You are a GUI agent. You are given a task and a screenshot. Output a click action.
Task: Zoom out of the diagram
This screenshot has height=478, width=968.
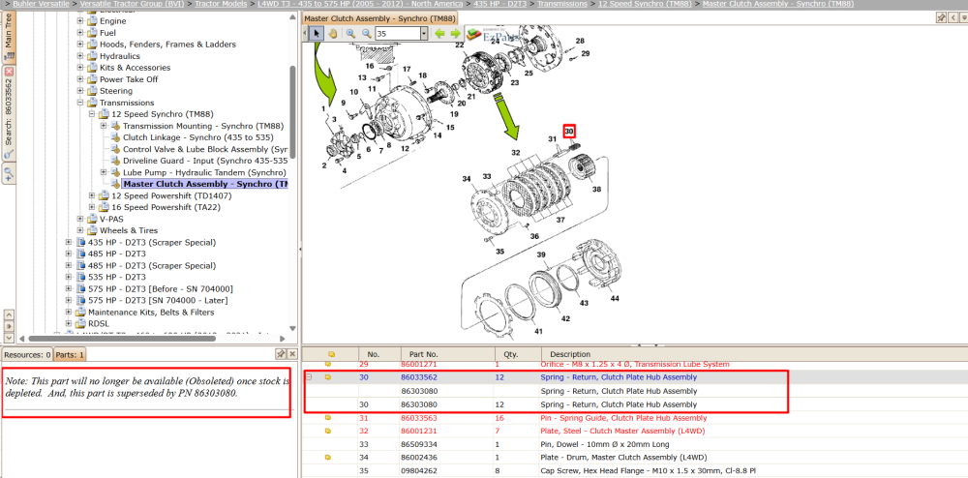click(367, 33)
